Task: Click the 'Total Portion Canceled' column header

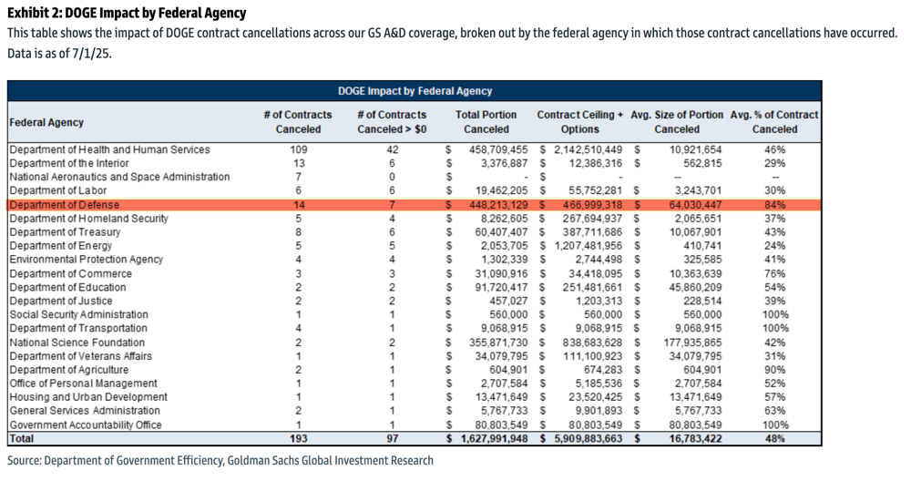Action: tap(486, 122)
